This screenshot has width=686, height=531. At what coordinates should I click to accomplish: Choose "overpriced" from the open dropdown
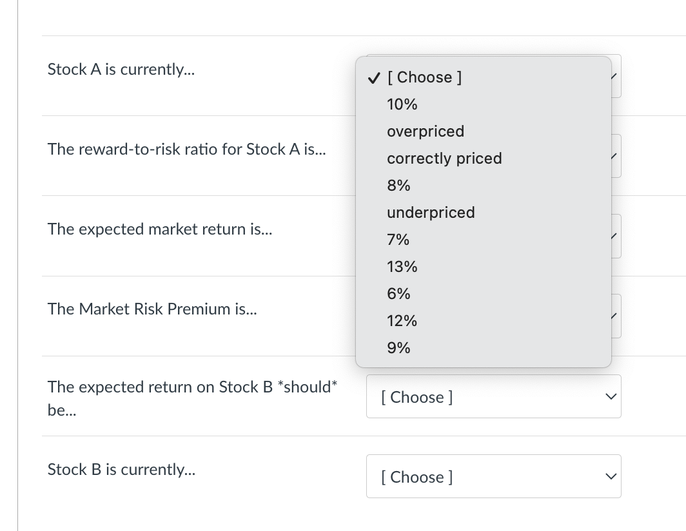426,131
